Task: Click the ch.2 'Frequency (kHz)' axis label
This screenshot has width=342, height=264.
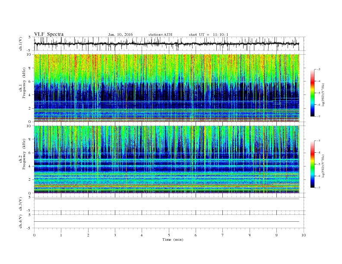Action: tap(24, 154)
